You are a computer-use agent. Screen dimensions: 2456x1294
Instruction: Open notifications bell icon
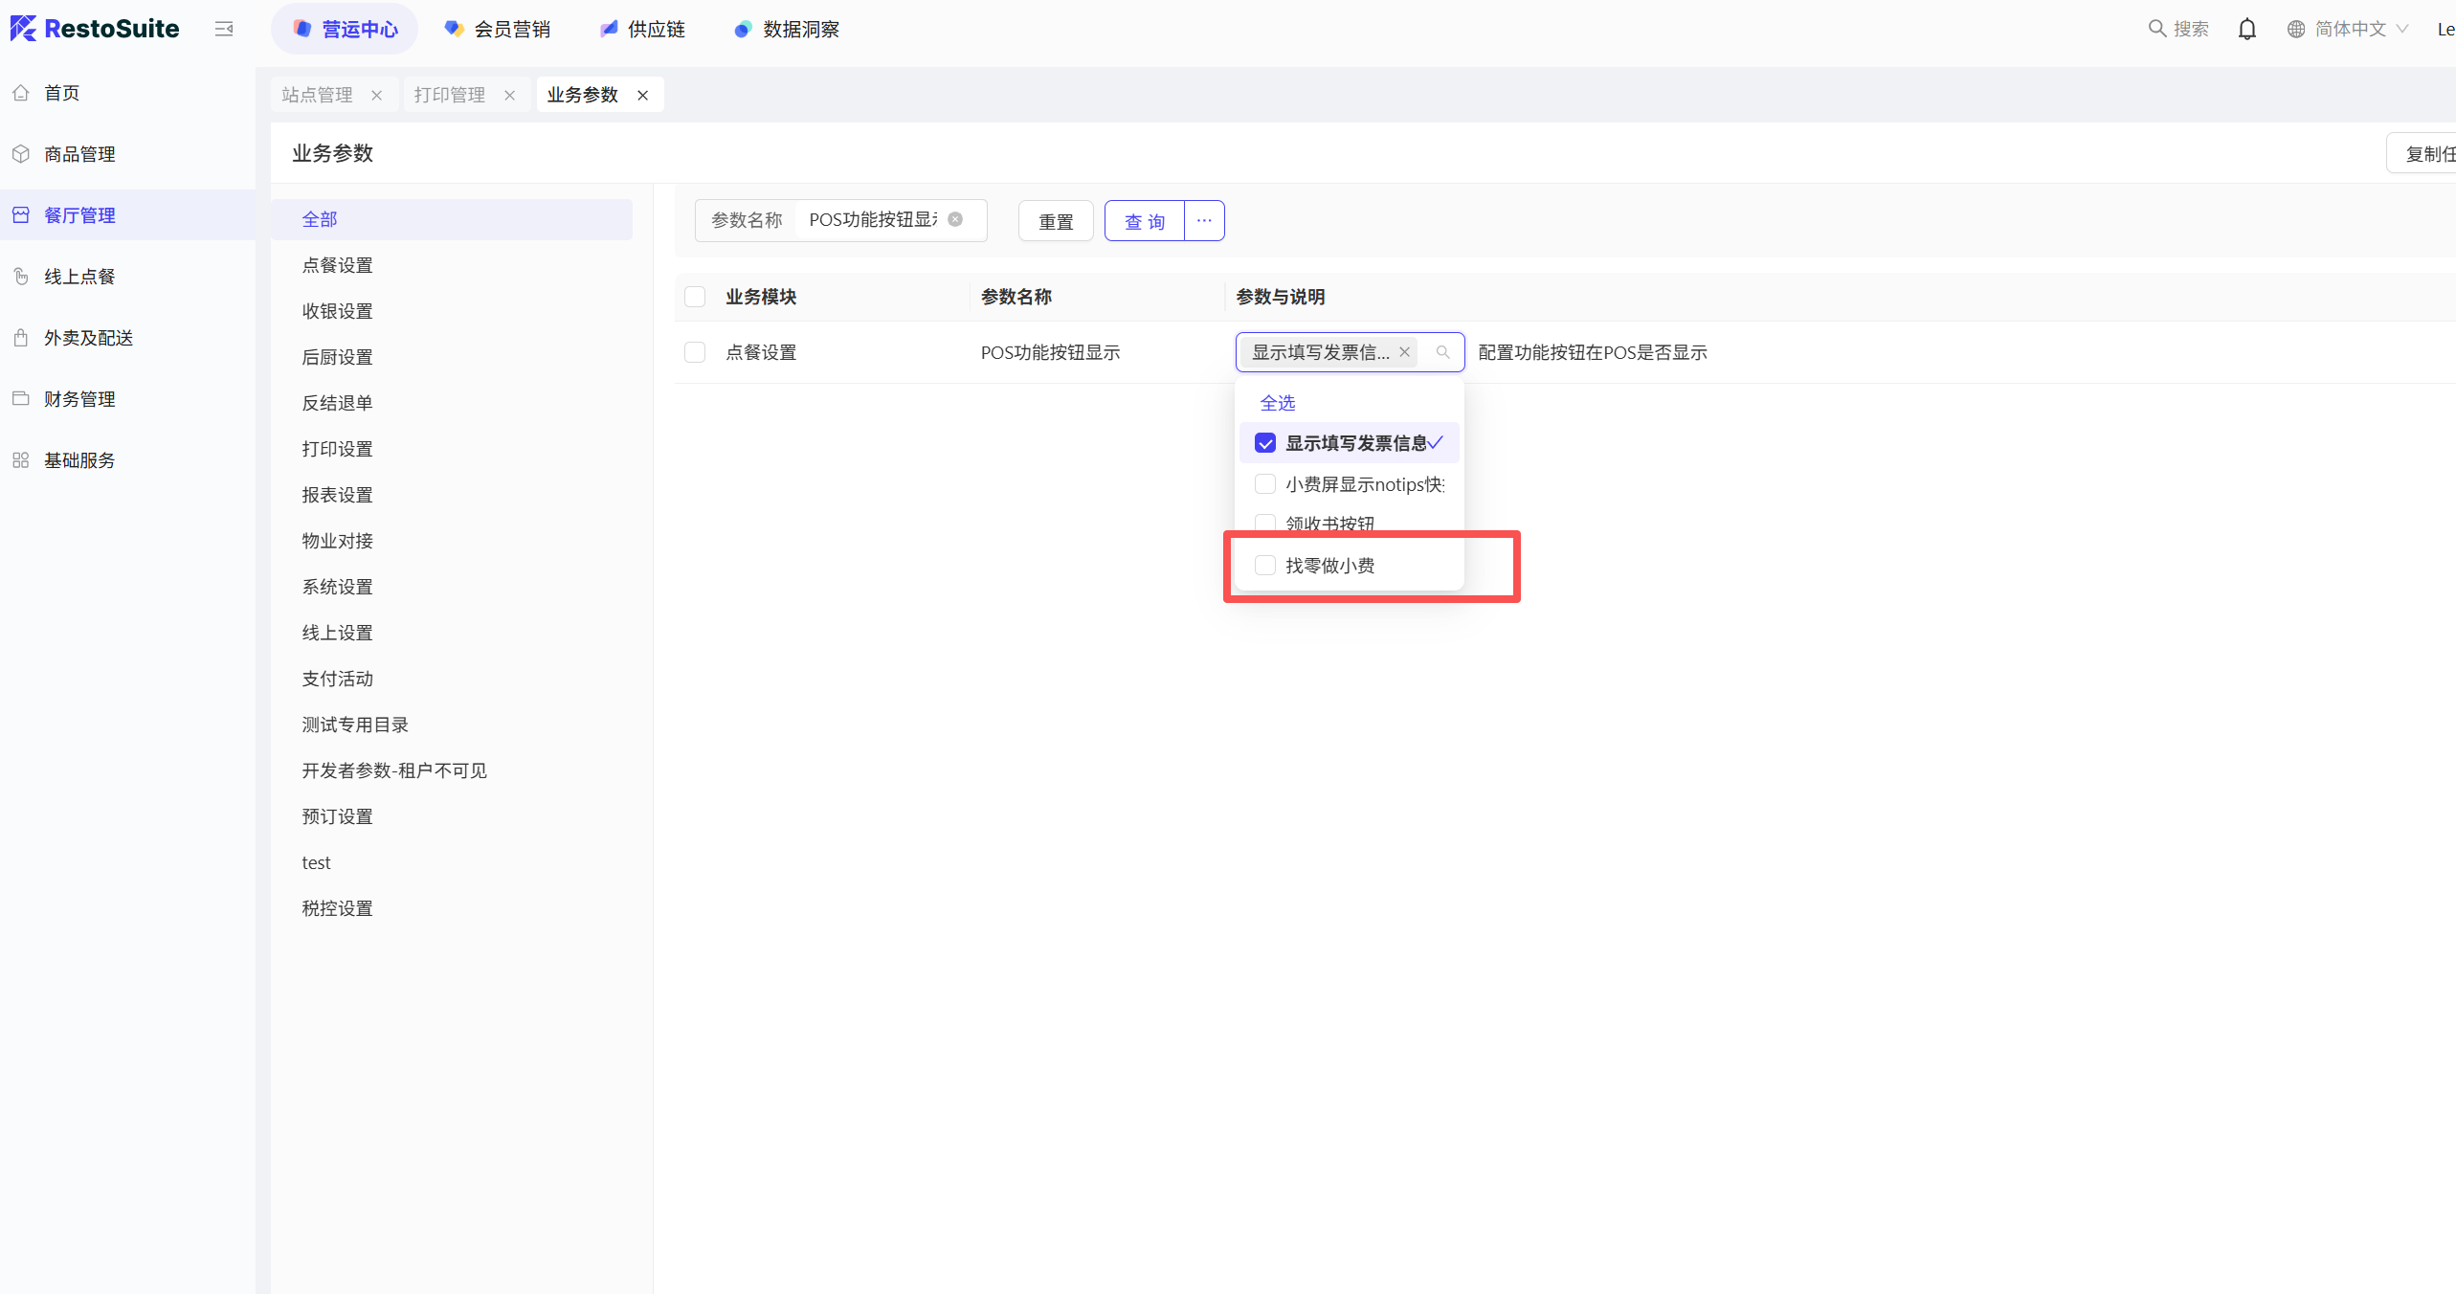click(2246, 30)
